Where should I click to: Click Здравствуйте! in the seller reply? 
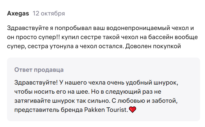click(x=32, y=82)
